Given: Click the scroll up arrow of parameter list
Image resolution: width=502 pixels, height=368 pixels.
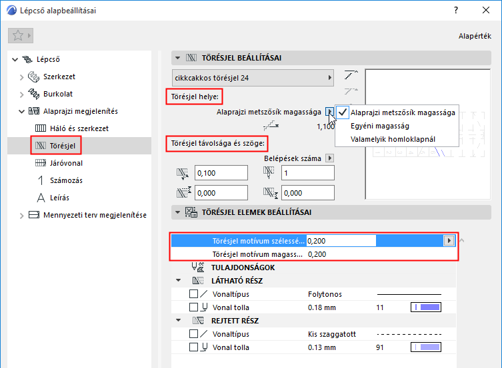Looking at the screenshot, I should coord(461,240).
